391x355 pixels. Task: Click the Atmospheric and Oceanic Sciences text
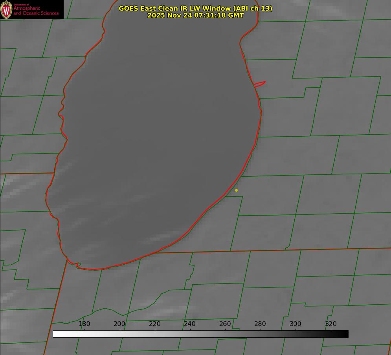tap(36, 10)
